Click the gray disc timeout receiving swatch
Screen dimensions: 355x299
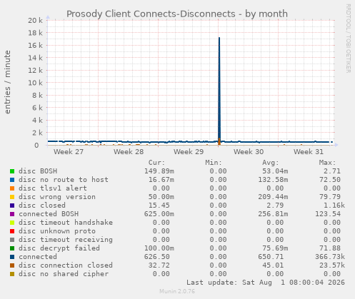pos(12,240)
